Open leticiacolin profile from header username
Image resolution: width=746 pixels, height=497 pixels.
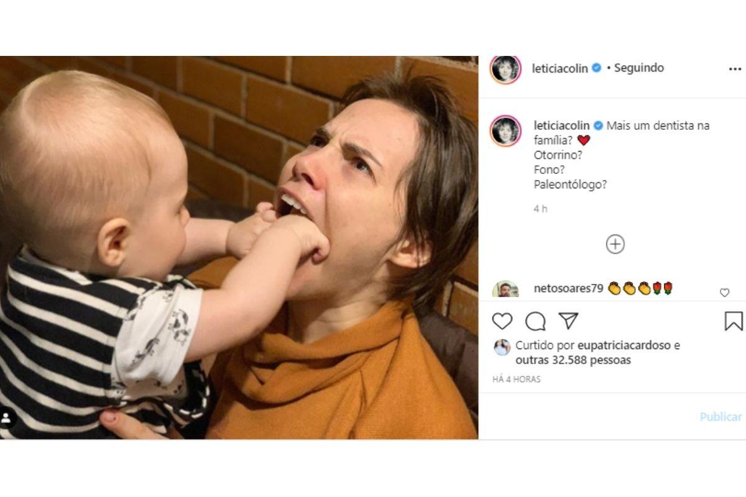point(559,68)
